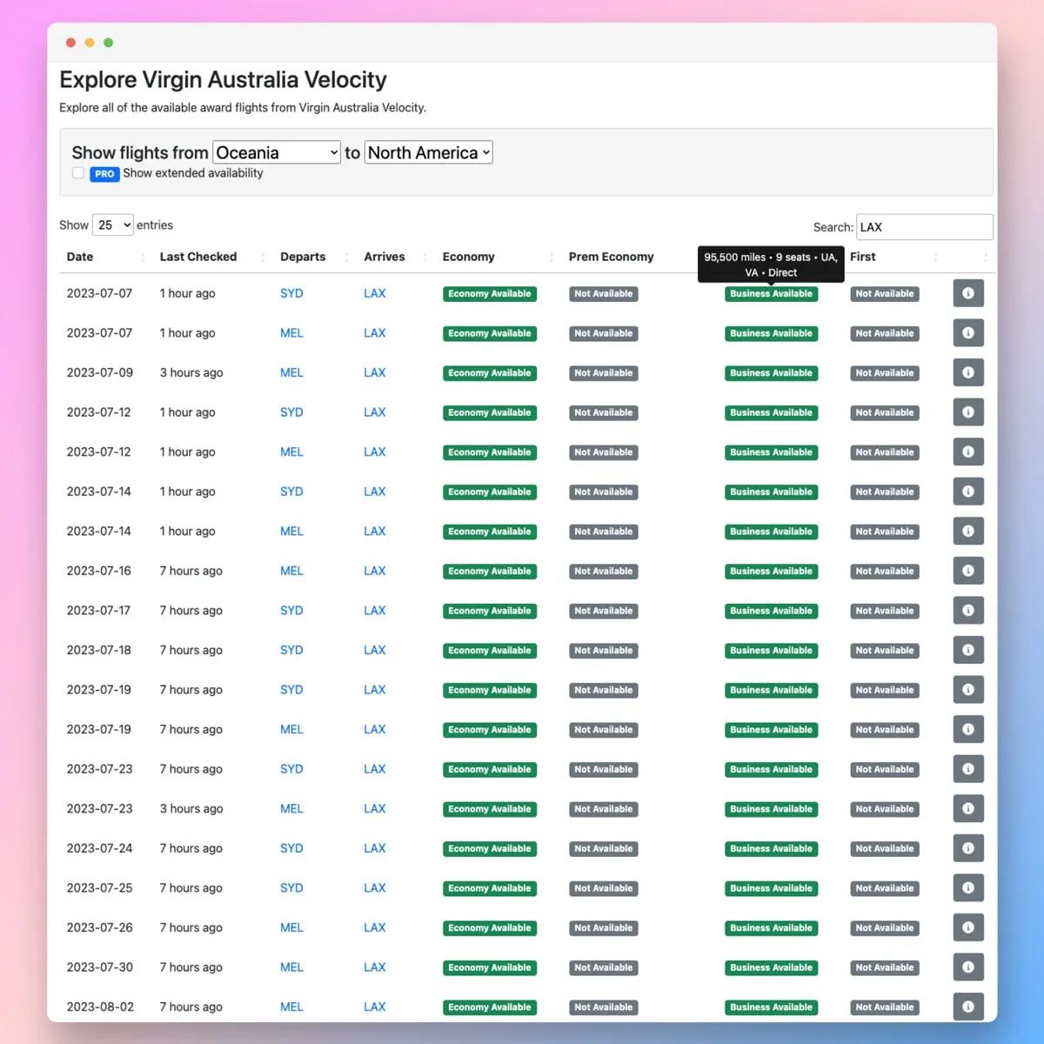This screenshot has width=1044, height=1044.
Task: Change the 25 entries per page dropdown
Action: tap(112, 224)
